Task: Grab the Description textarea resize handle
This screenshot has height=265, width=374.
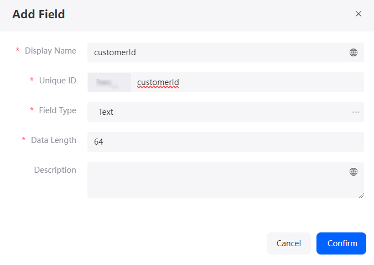Action: pyautogui.click(x=361, y=195)
